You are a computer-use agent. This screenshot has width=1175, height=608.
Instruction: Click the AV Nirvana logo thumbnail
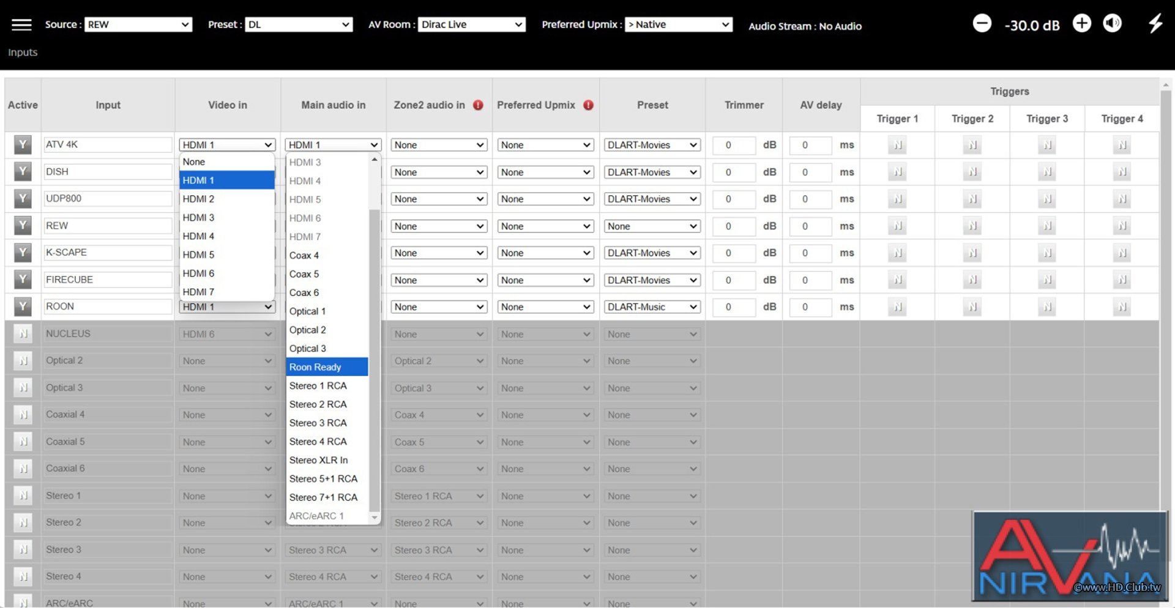point(1069,556)
